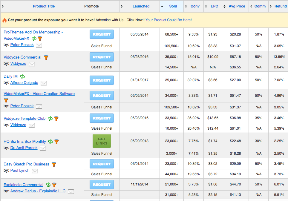Click sort arrows left of EPC header
The width and height of the screenshot is (288, 201).
point(206,7)
